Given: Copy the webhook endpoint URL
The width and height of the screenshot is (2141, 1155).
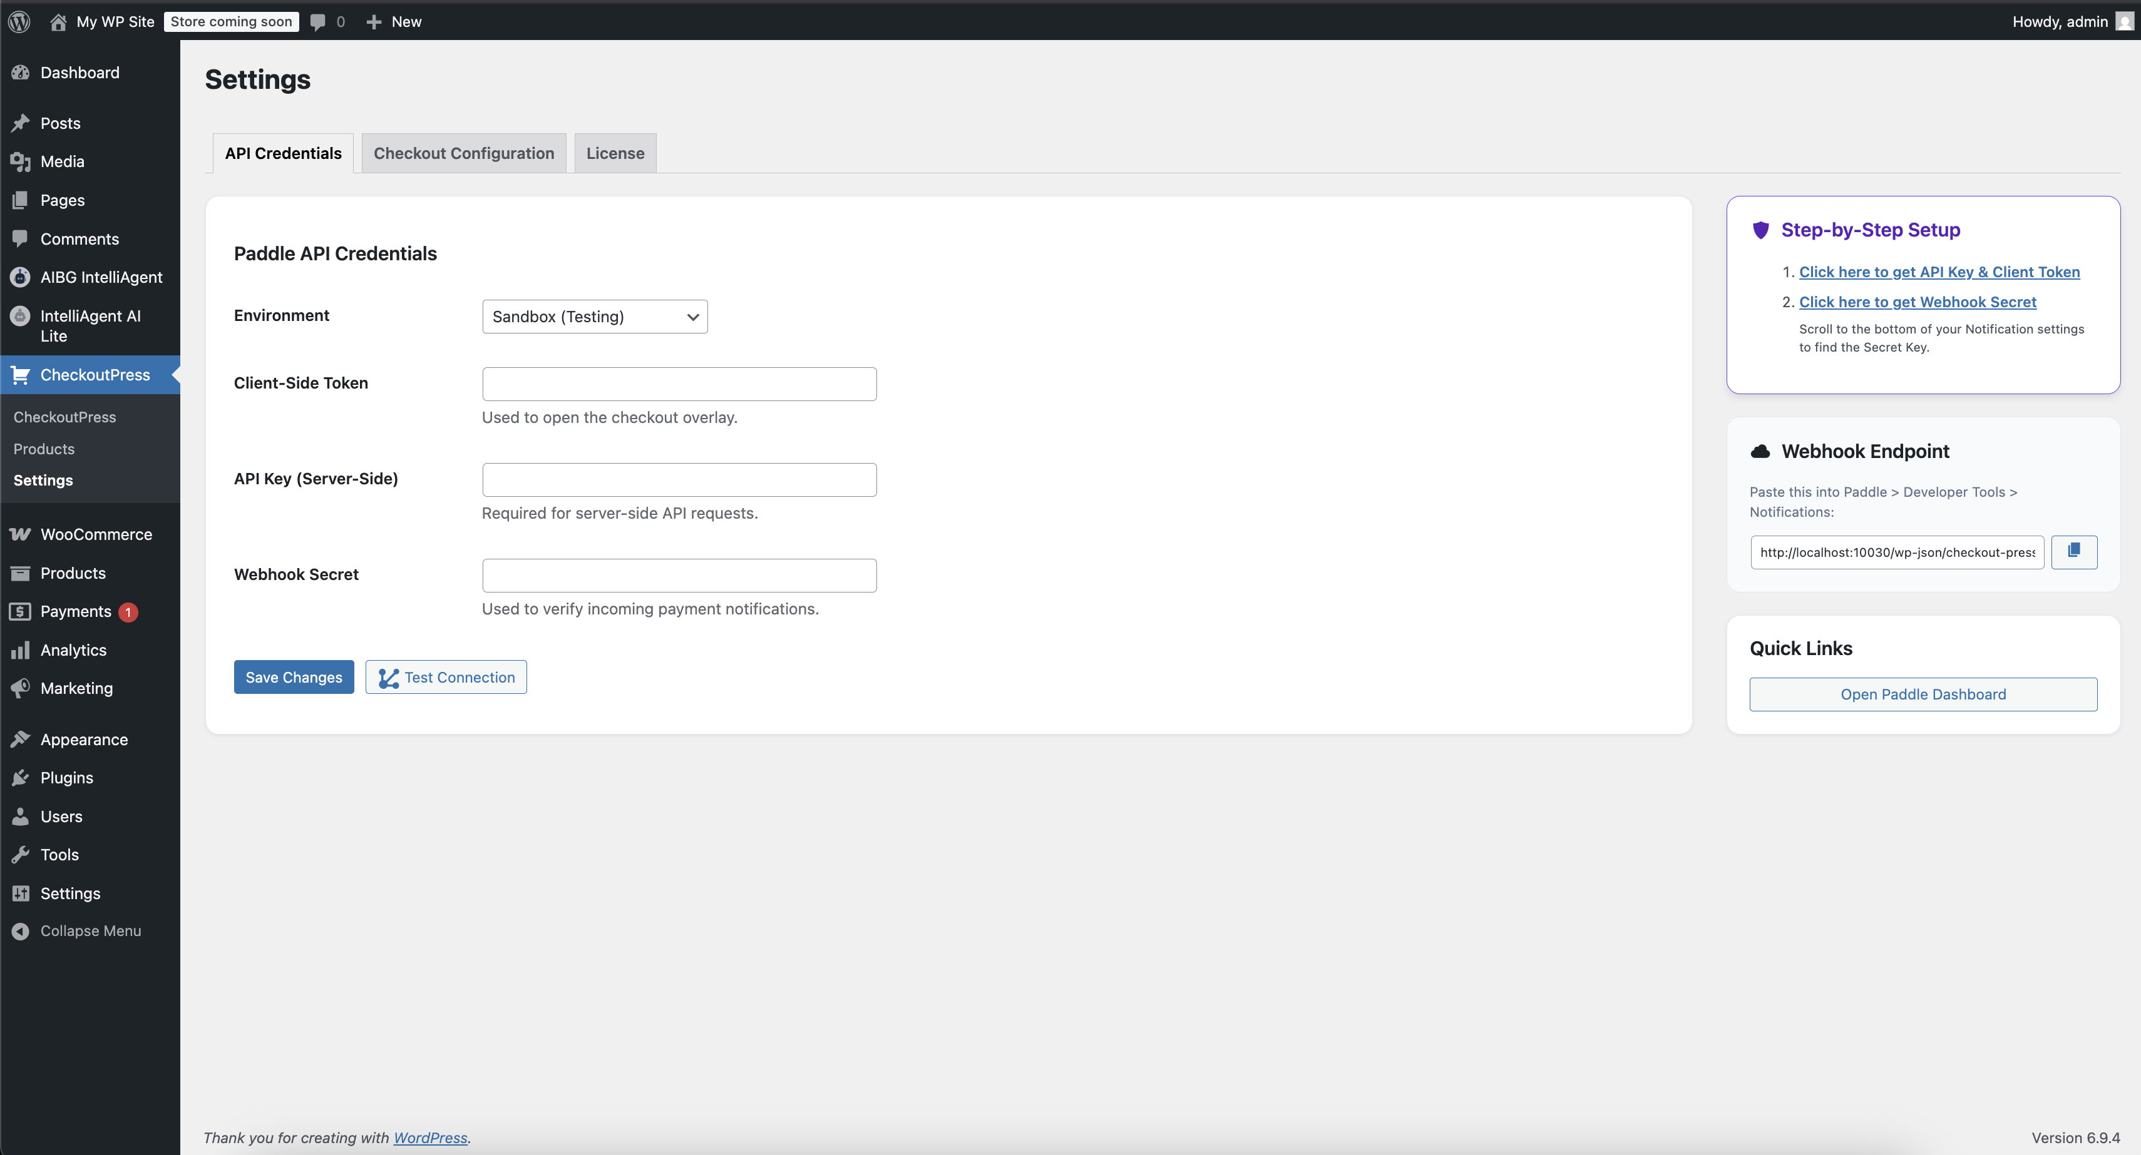Looking at the screenshot, I should [2073, 552].
